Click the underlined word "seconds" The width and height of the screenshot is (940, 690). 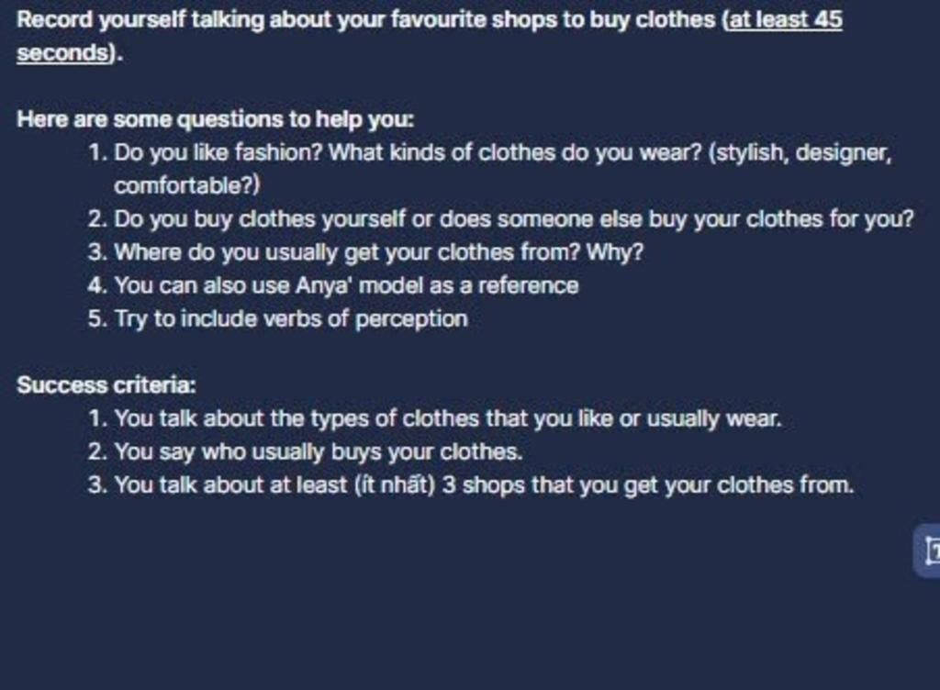[62, 52]
